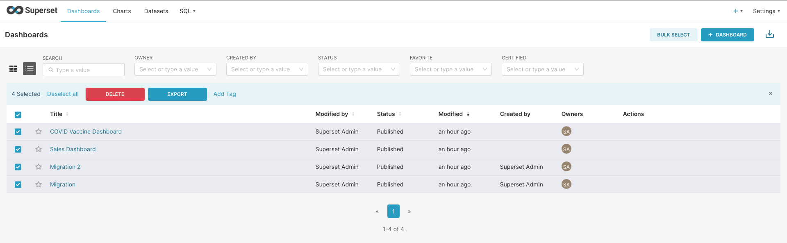787x243 pixels.
Task: Open the SQL menu
Action: [x=187, y=11]
